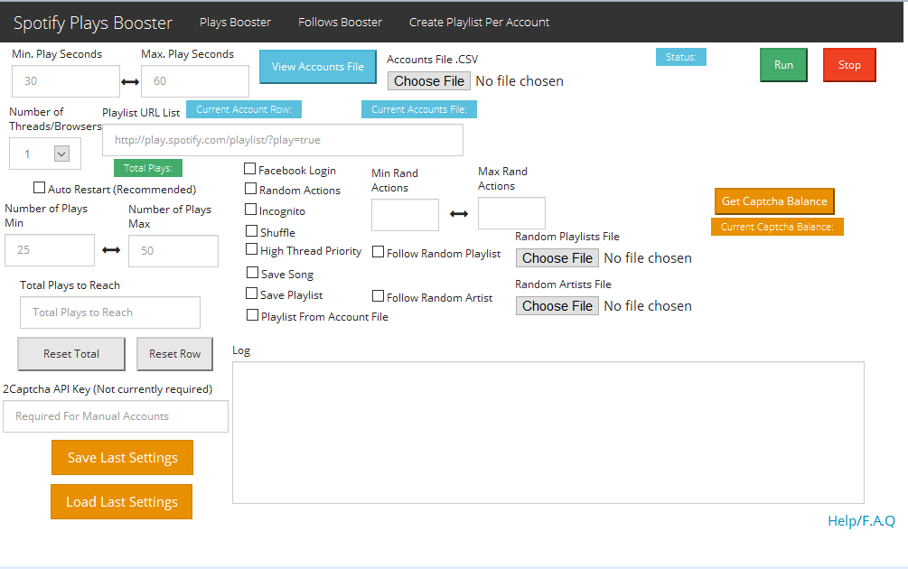Open the Help/F.A.Q link
Screen dimensions: 908x569
coord(861,520)
